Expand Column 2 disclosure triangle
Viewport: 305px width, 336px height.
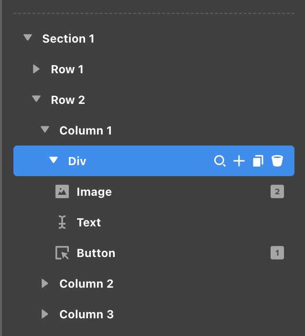(45, 283)
